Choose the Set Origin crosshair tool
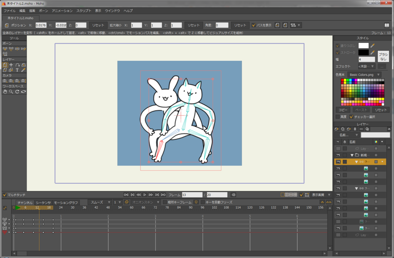Viewport: 394px width, 258px height. (x=11, y=65)
